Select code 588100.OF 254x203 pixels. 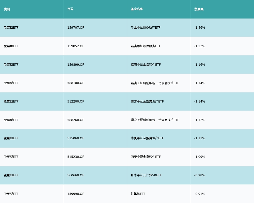click(x=76, y=83)
